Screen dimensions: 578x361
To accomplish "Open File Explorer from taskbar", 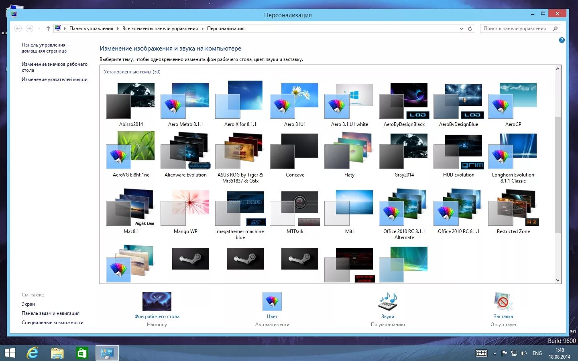I will [57, 353].
